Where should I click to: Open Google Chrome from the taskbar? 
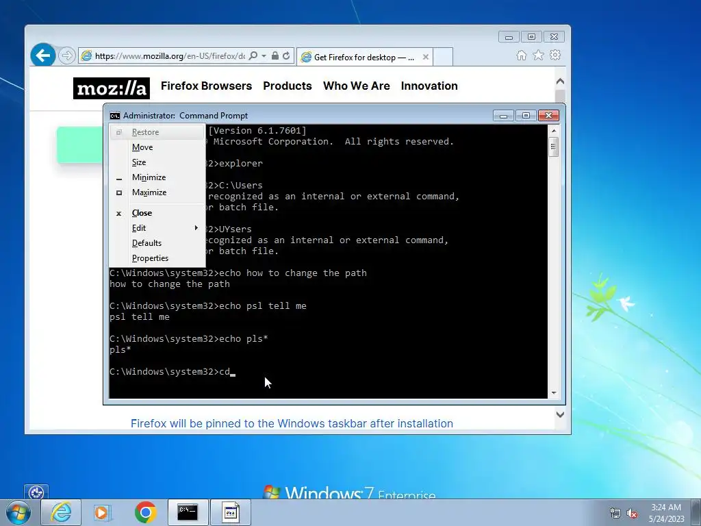[x=145, y=512]
